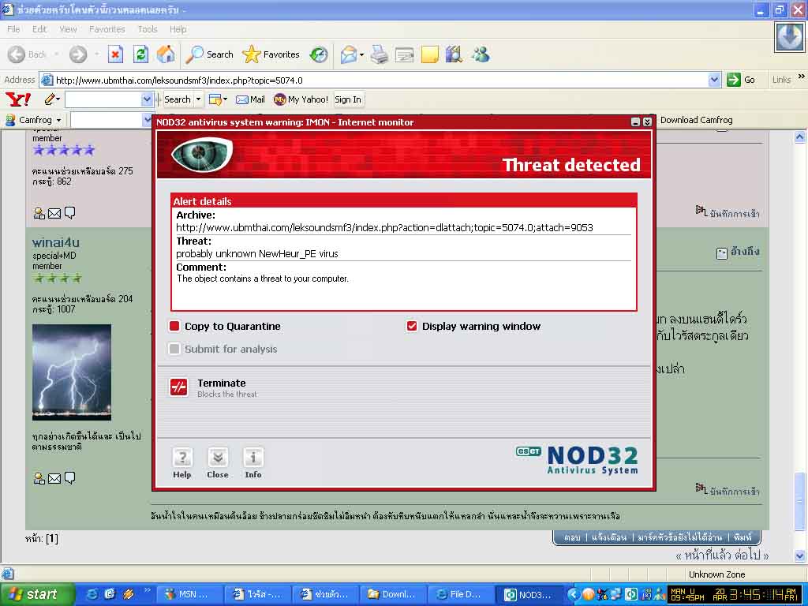
Task: Focus the Yahoo toolbar search box
Action: pos(103,99)
